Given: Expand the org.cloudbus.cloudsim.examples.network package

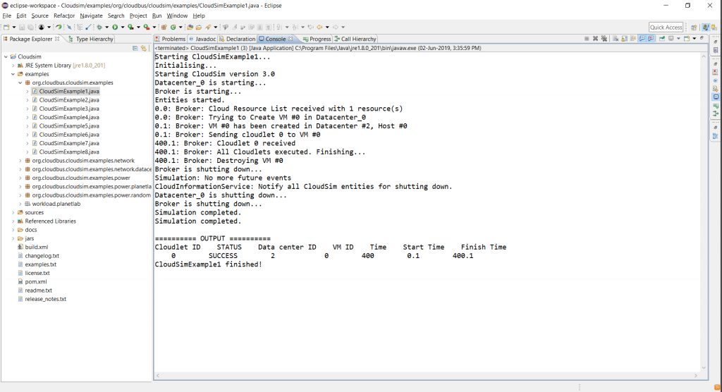Looking at the screenshot, I should 20,161.
